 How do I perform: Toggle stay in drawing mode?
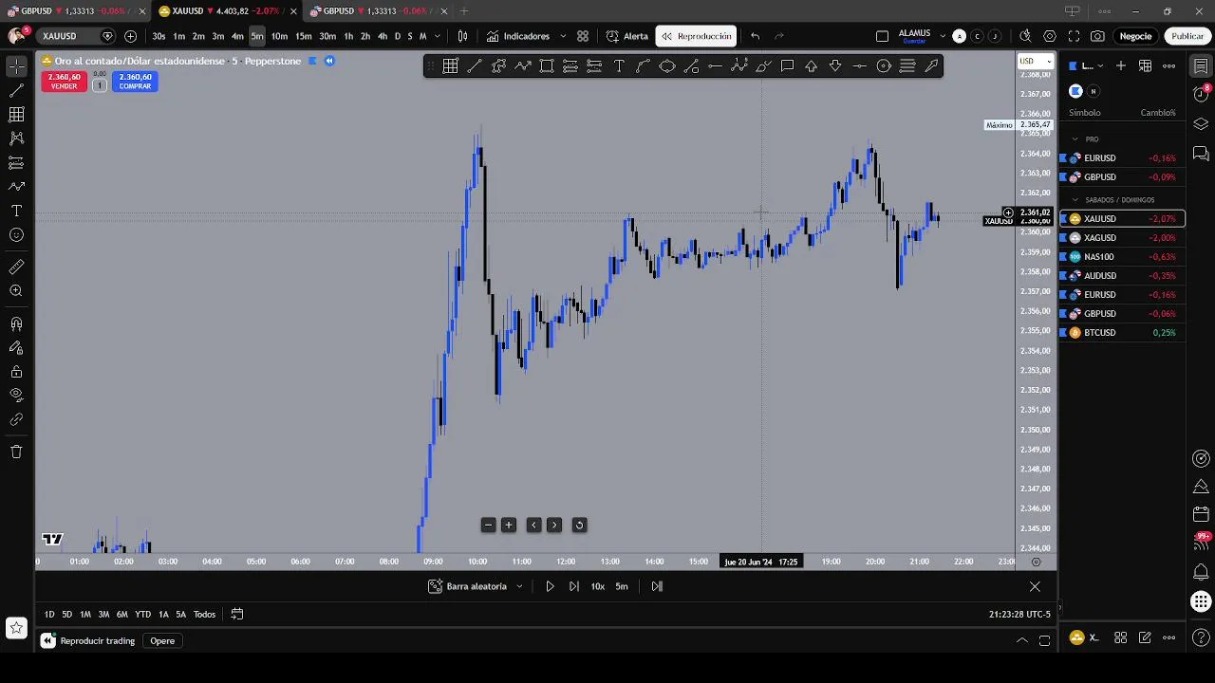tap(16, 348)
